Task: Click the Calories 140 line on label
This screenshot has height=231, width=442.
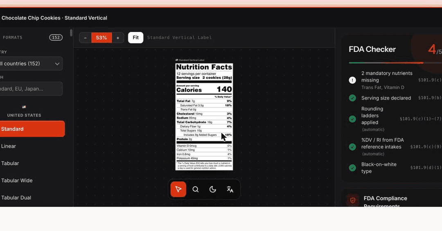Action: (x=204, y=90)
